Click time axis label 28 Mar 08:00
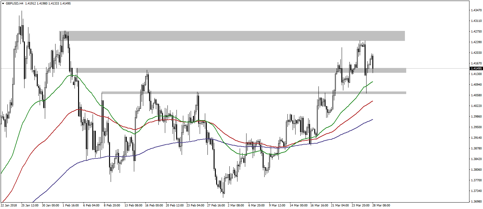Viewport: 483px width, 209px height. [x=381, y=205]
